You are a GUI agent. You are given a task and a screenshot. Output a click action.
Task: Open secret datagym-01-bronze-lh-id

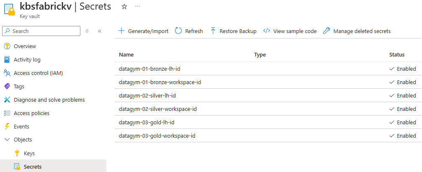pos(149,69)
